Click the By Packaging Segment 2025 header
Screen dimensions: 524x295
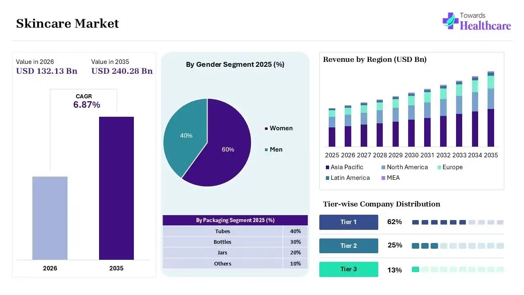[235, 220]
